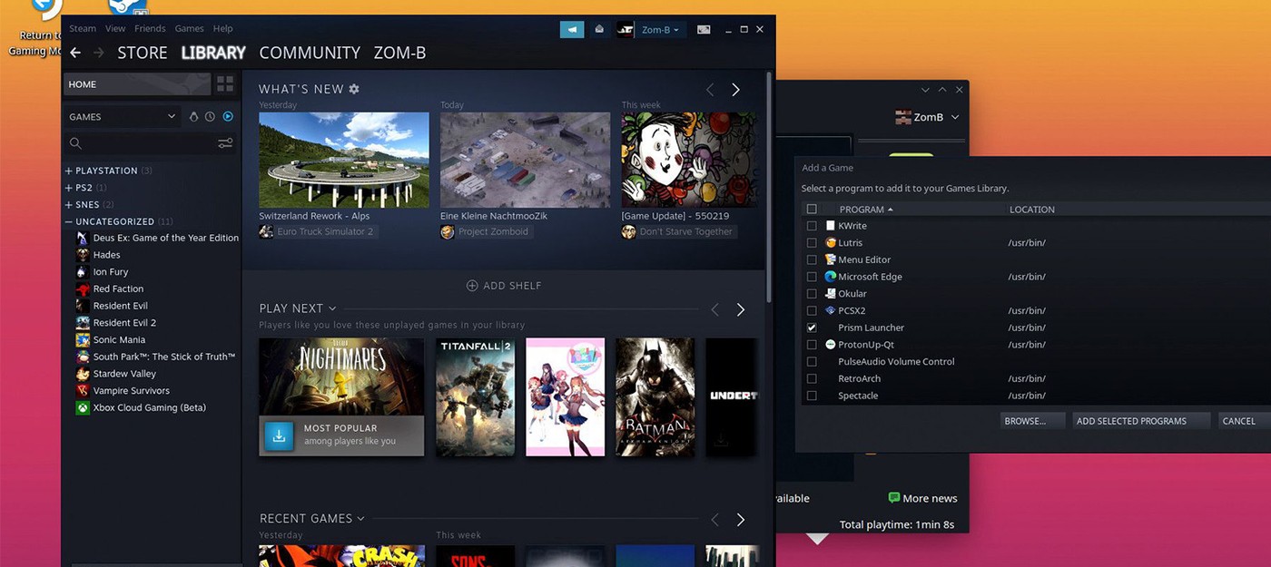Image resolution: width=1271 pixels, height=567 pixels.
Task: Expand the SNES collection
Action: click(69, 205)
